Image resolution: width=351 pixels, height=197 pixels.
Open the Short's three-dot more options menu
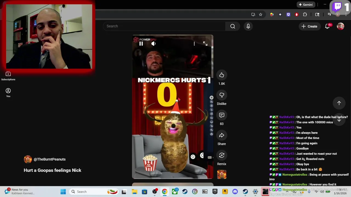[194, 44]
